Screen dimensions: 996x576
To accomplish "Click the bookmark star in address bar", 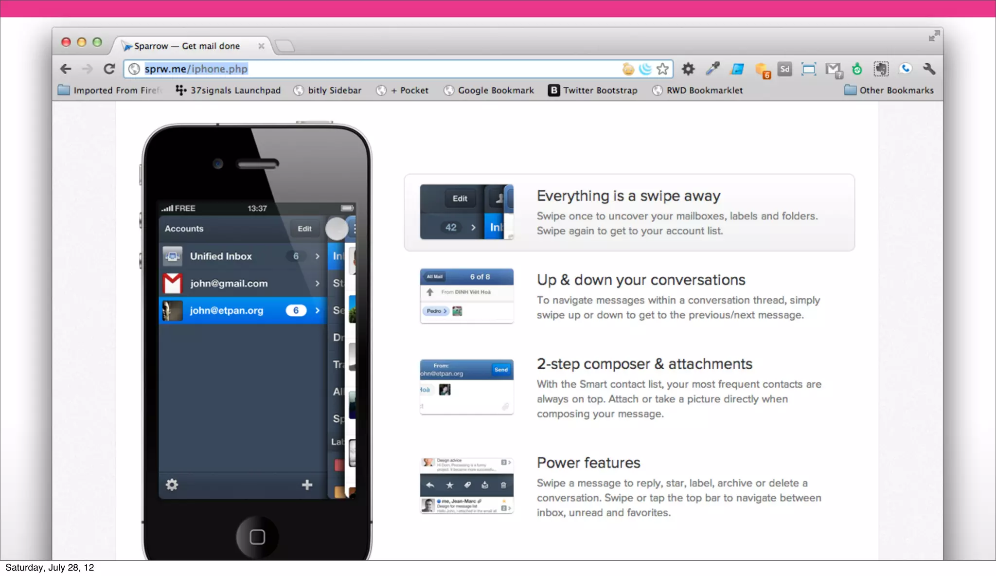I will pyautogui.click(x=662, y=69).
